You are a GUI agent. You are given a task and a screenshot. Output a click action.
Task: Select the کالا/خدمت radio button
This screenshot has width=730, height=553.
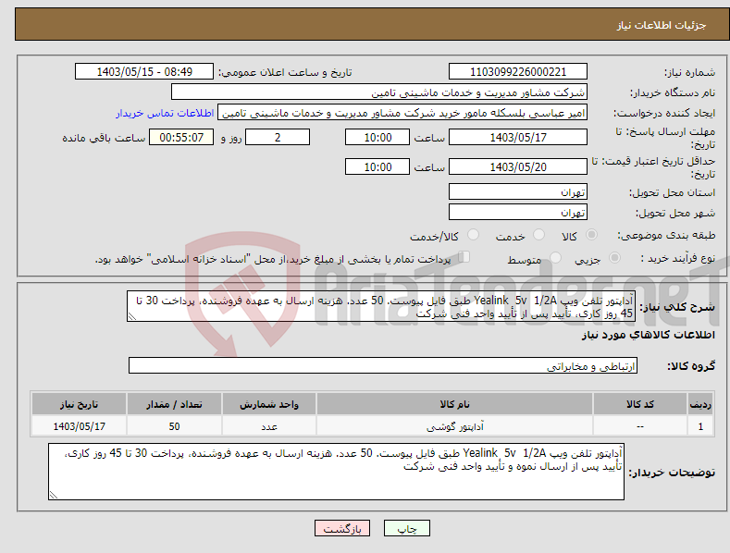point(473,235)
